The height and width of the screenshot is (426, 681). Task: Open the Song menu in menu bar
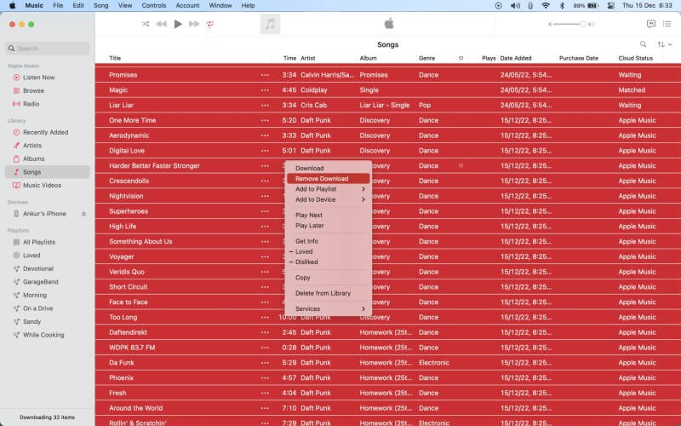(100, 6)
